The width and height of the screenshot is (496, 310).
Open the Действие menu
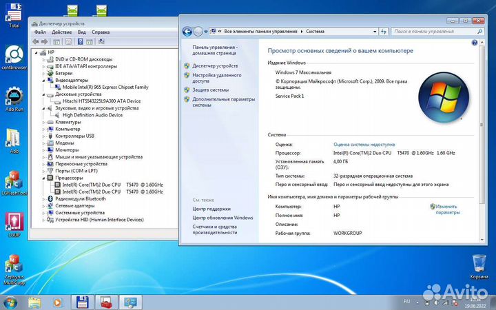pos(61,32)
